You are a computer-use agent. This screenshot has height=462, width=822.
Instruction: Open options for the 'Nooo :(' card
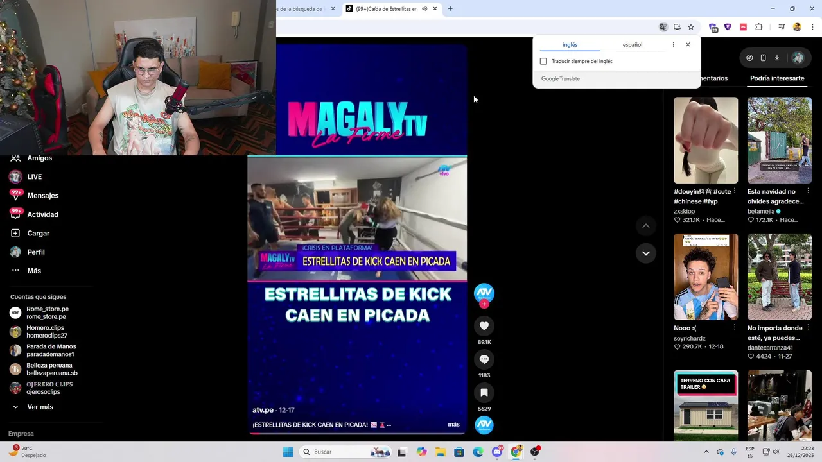point(734,328)
